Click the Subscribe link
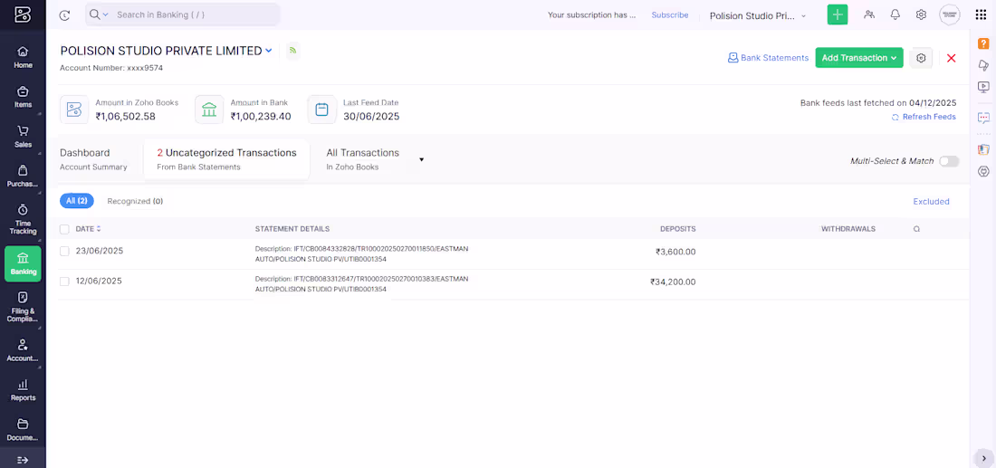Screen dimensions: 996x468 point(669,15)
